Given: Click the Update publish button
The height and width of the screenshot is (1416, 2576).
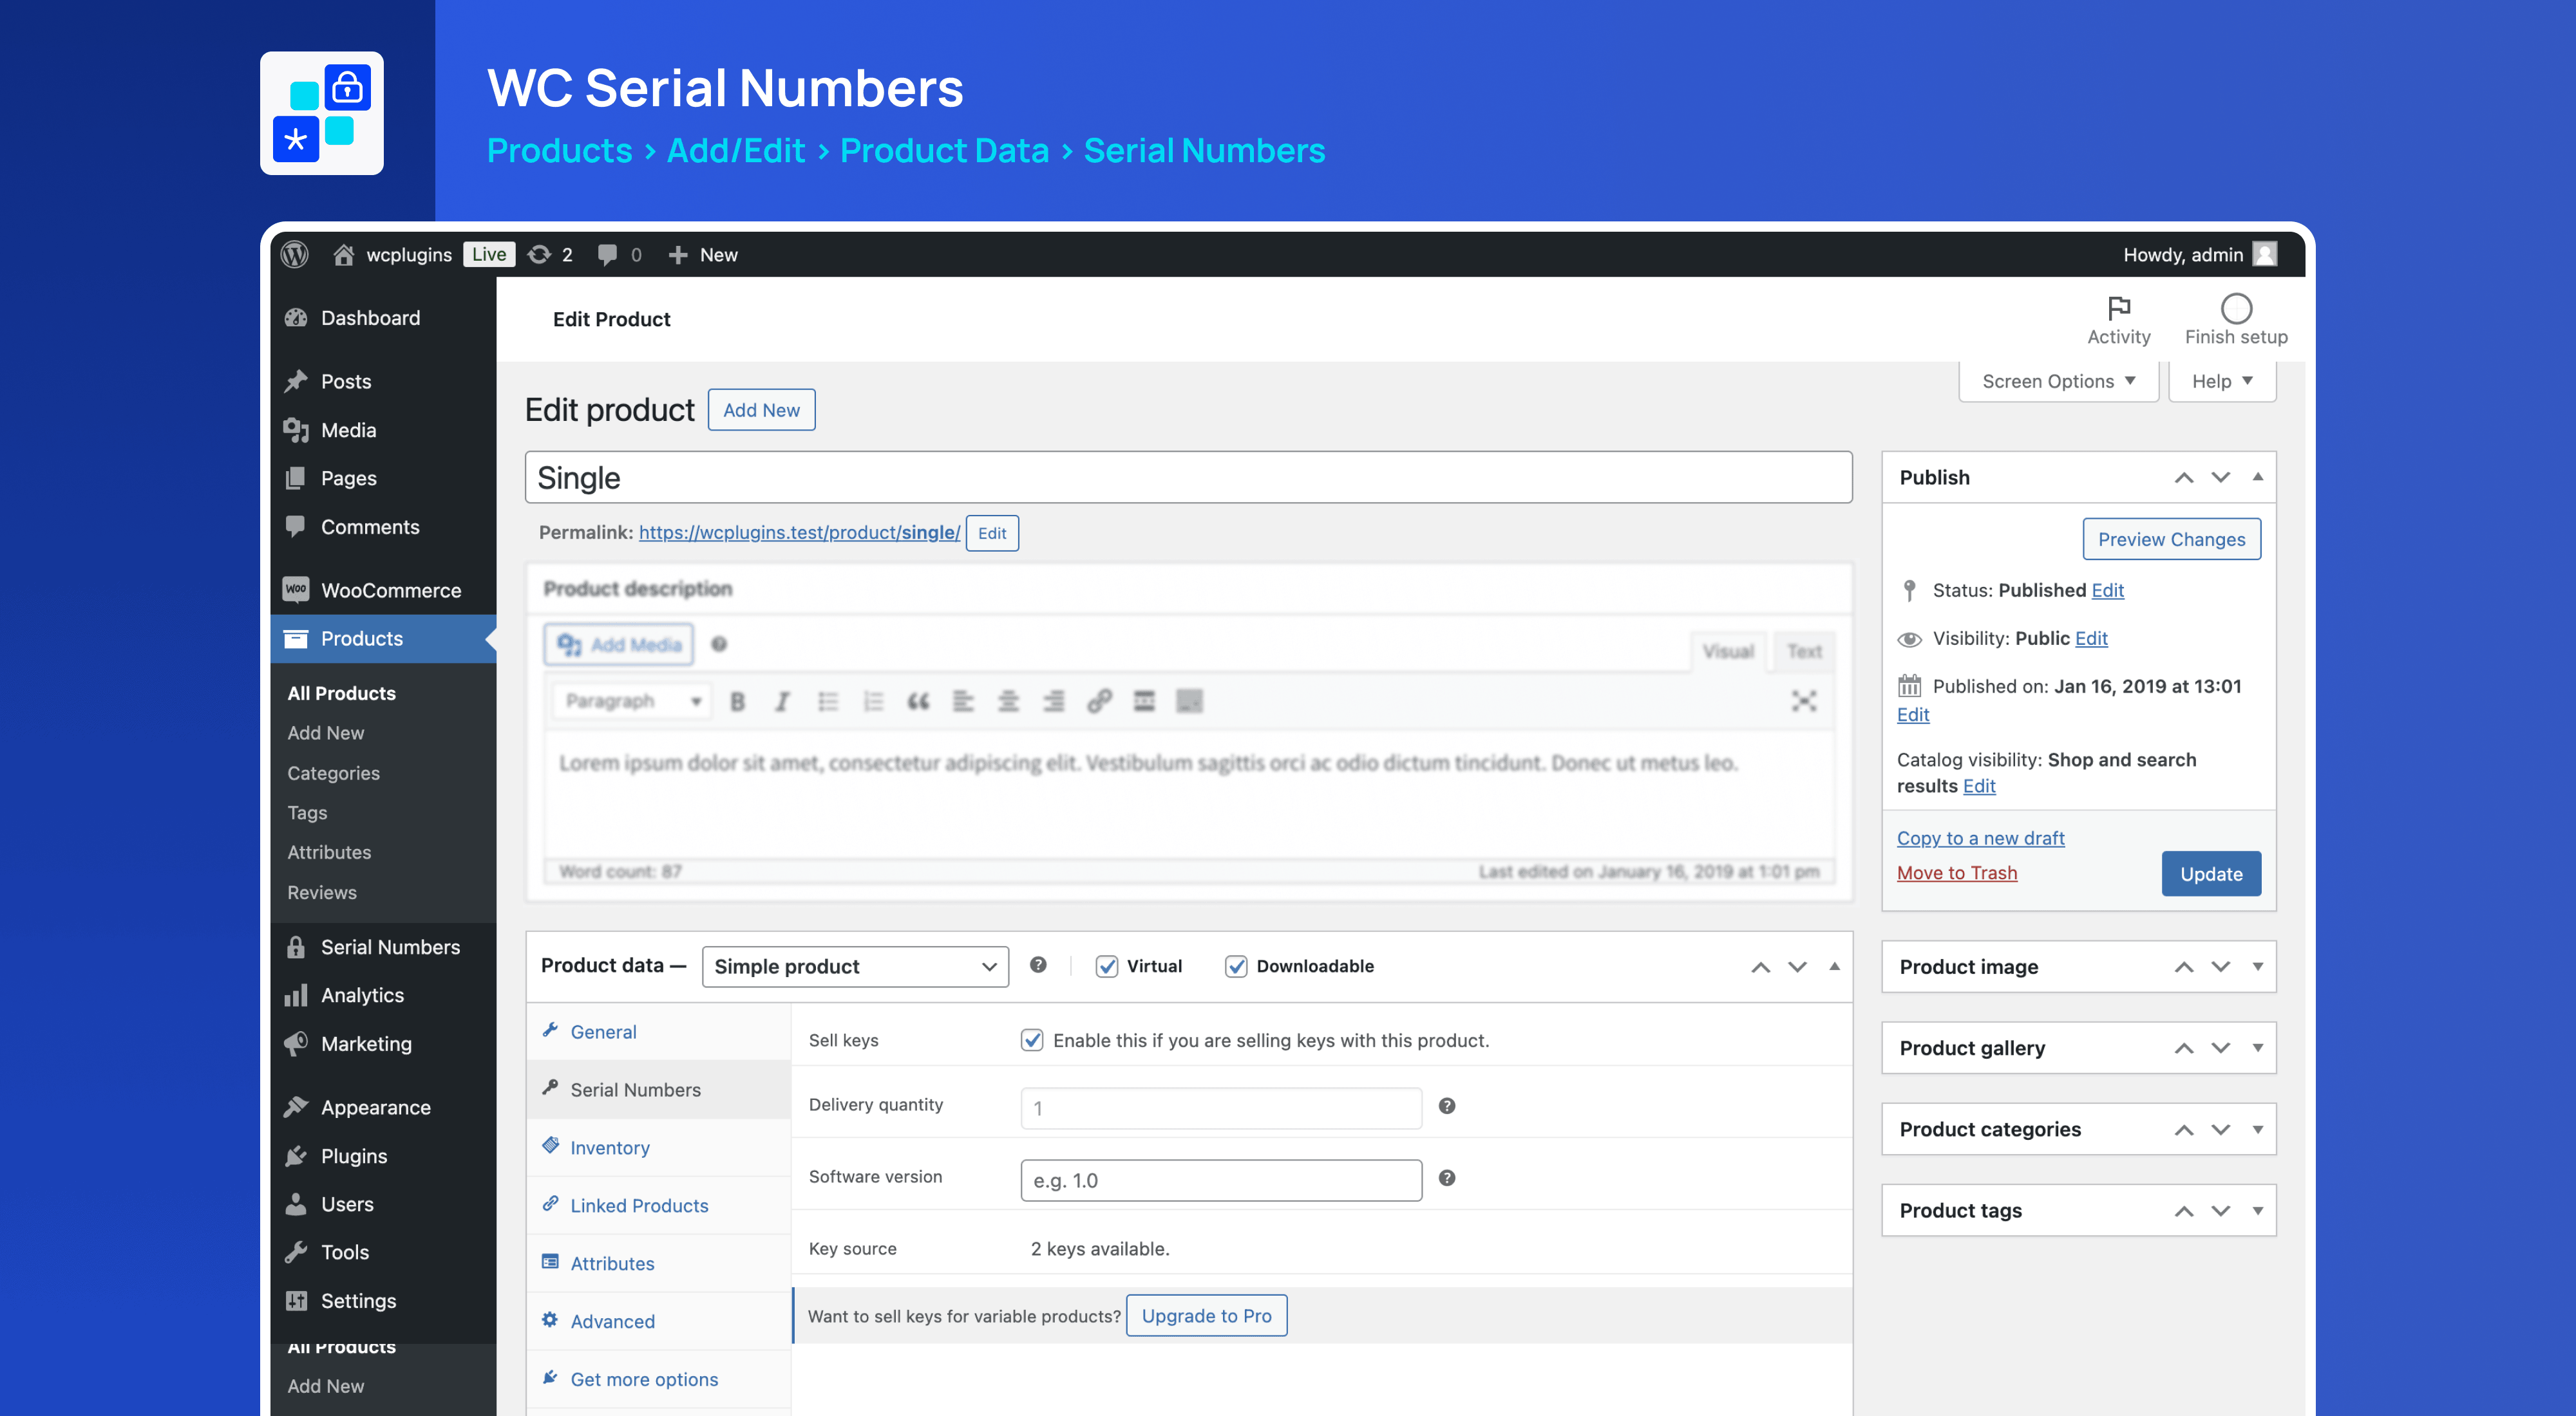Looking at the screenshot, I should [x=2211, y=875].
